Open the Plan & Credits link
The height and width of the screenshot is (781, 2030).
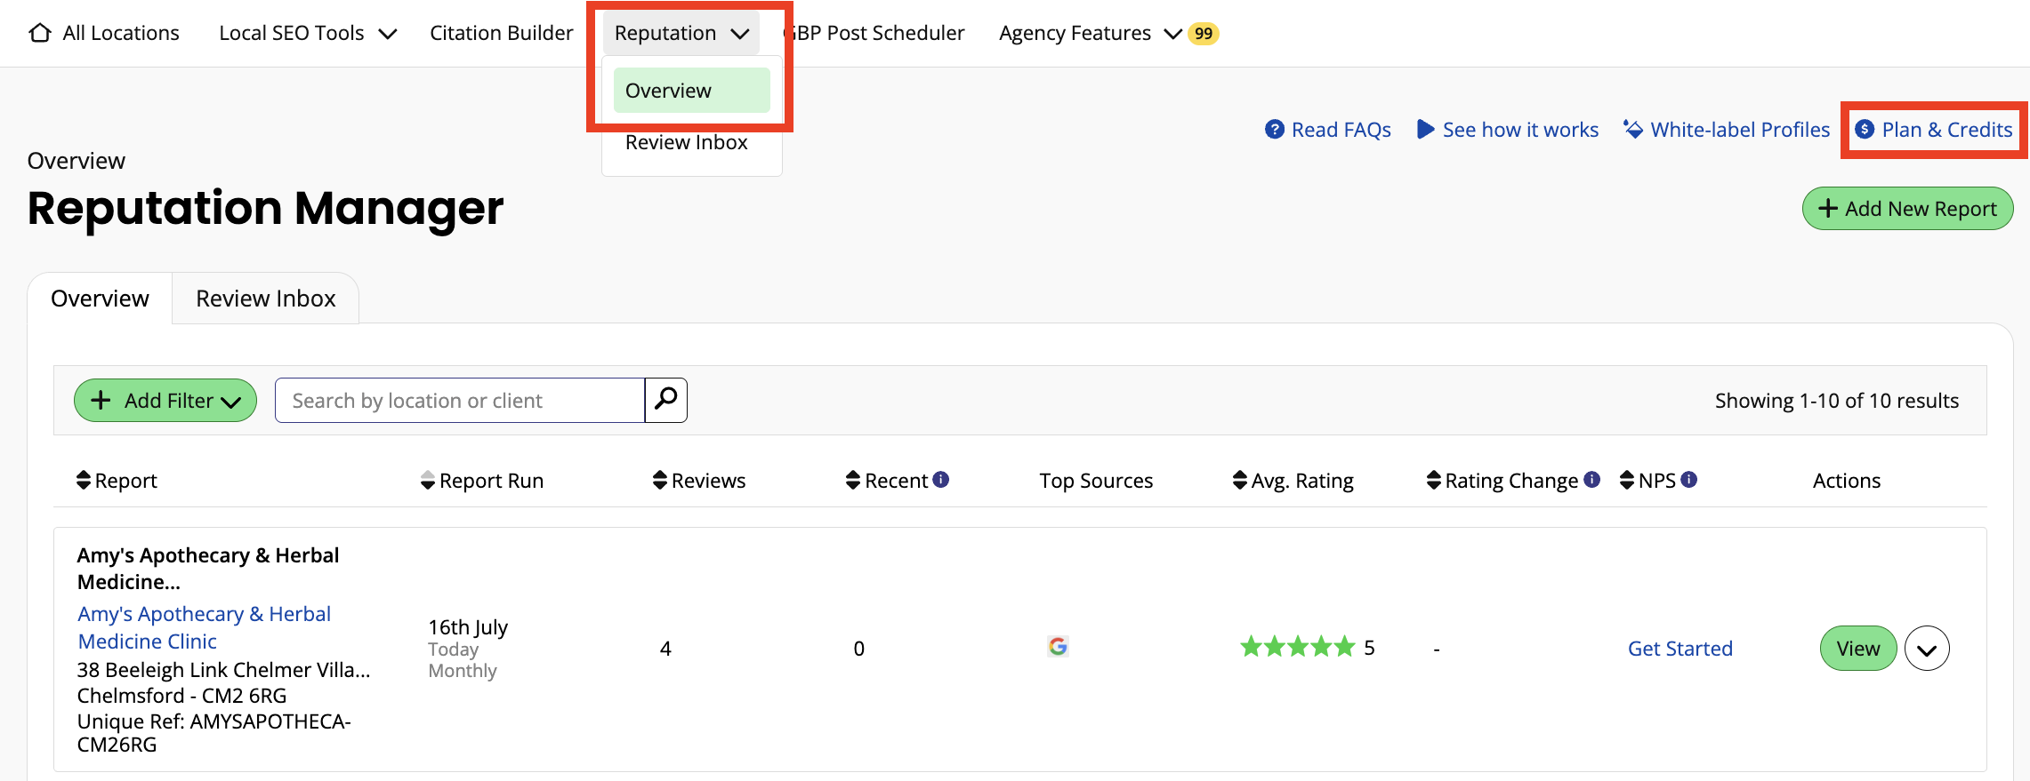(x=1934, y=130)
